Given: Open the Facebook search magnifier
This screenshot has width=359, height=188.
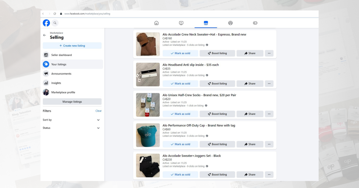Looking at the screenshot, I should [55, 23].
